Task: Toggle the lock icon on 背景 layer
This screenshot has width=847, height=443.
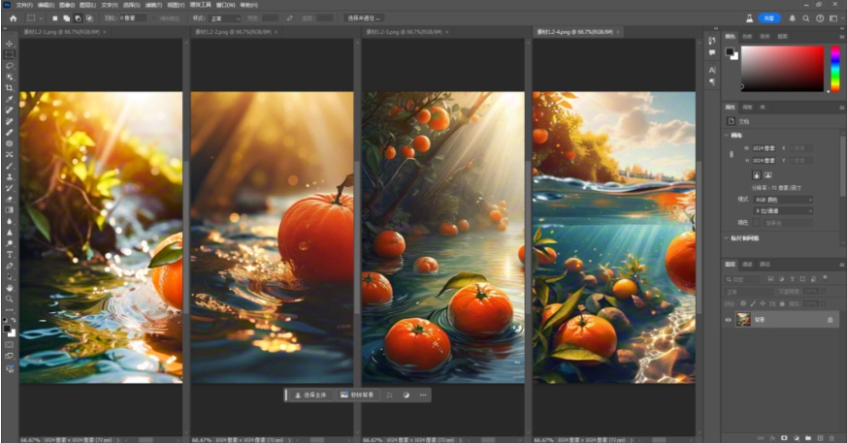Action: (x=830, y=319)
